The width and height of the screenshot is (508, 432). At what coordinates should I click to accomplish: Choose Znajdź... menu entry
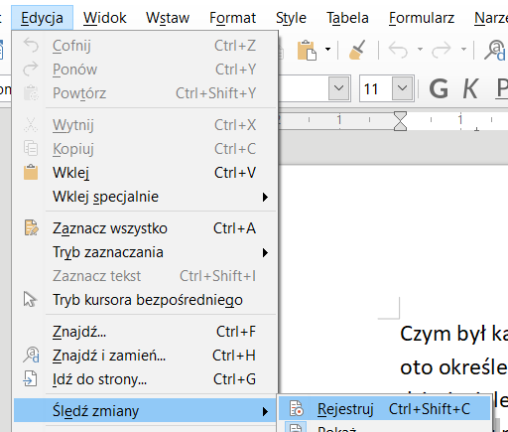click(145, 332)
